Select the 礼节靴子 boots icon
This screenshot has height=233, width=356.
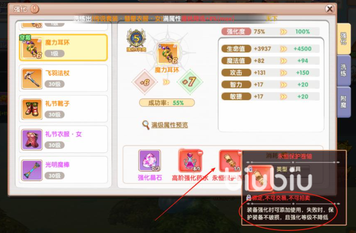click(32, 109)
